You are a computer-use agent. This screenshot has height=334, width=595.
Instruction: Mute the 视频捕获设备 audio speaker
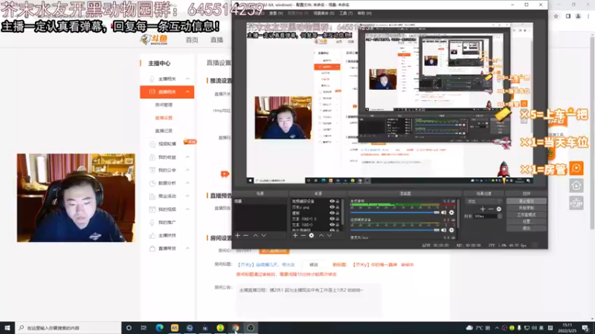(x=443, y=230)
